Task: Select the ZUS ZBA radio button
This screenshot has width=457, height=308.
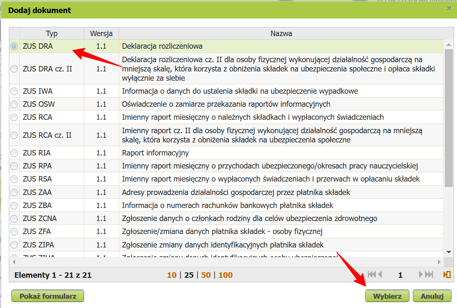Action: pos(14,205)
